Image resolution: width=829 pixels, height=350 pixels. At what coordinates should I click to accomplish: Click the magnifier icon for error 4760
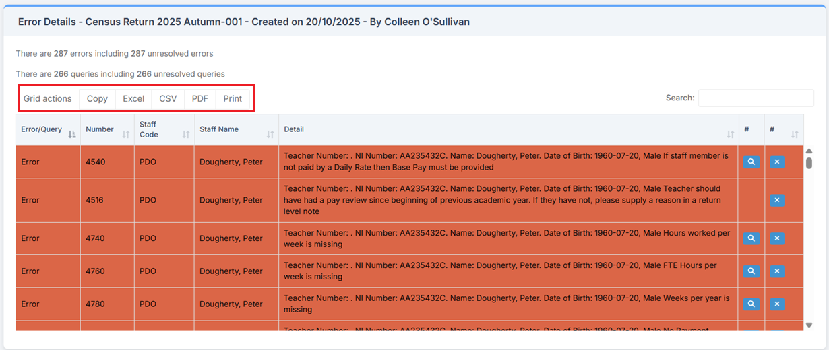coord(751,271)
